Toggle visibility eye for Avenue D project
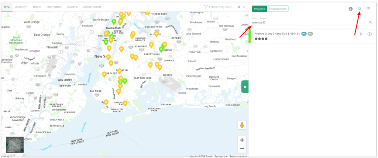378x158 pixels. pos(369,34)
